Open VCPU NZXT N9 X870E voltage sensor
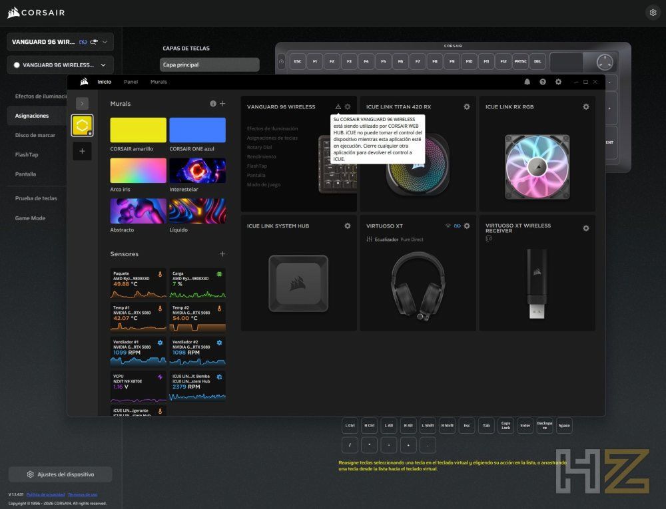 138,387
